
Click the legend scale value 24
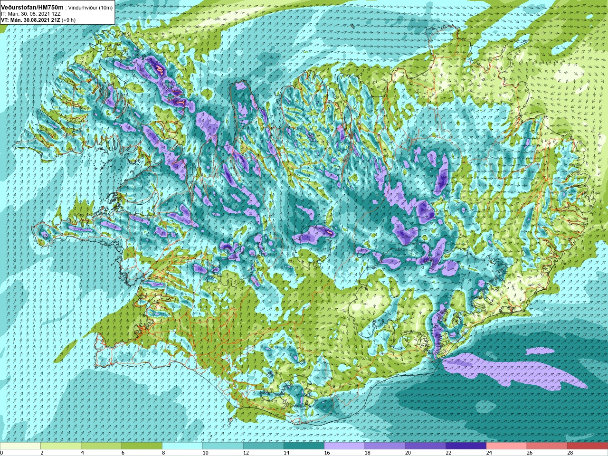coord(489,453)
